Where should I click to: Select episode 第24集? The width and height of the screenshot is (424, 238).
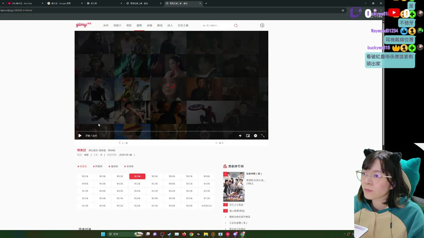click(207, 191)
